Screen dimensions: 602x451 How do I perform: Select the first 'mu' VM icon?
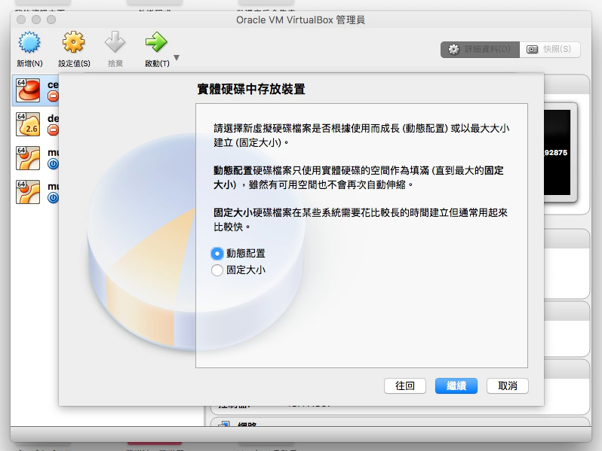[28, 158]
